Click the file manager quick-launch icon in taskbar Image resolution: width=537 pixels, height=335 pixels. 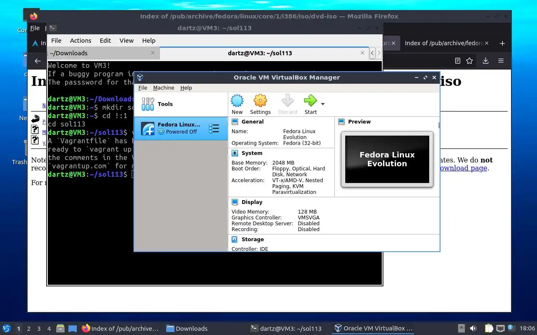pos(60,328)
